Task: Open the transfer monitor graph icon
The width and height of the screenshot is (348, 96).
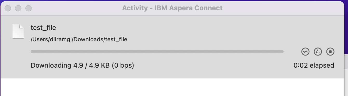Action: pos(305,52)
